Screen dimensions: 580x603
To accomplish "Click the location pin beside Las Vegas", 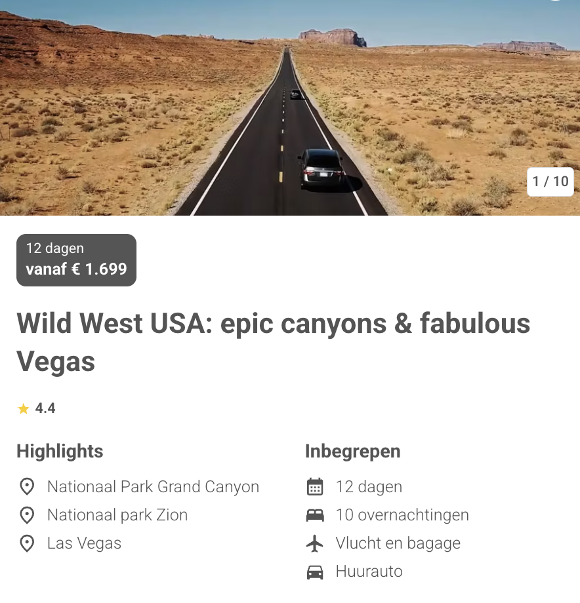I will click(x=27, y=543).
